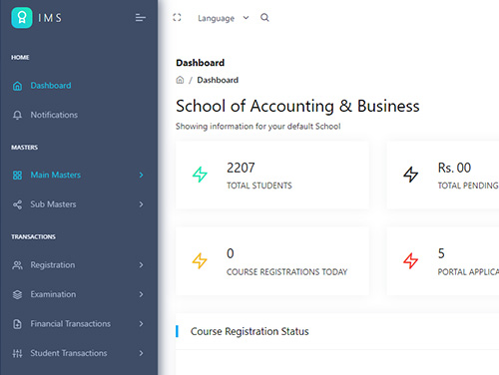Click the red bolt icon for Portal Applications

[x=411, y=260]
